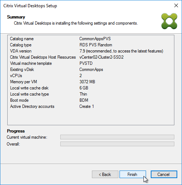Click the Current virtual machine progress bar

pyautogui.click(x=117, y=137)
